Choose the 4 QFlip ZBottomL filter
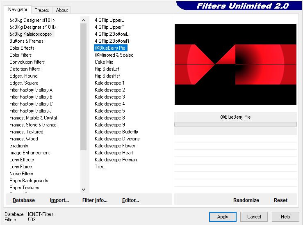This screenshot has width=303, height=225. coord(112,34)
